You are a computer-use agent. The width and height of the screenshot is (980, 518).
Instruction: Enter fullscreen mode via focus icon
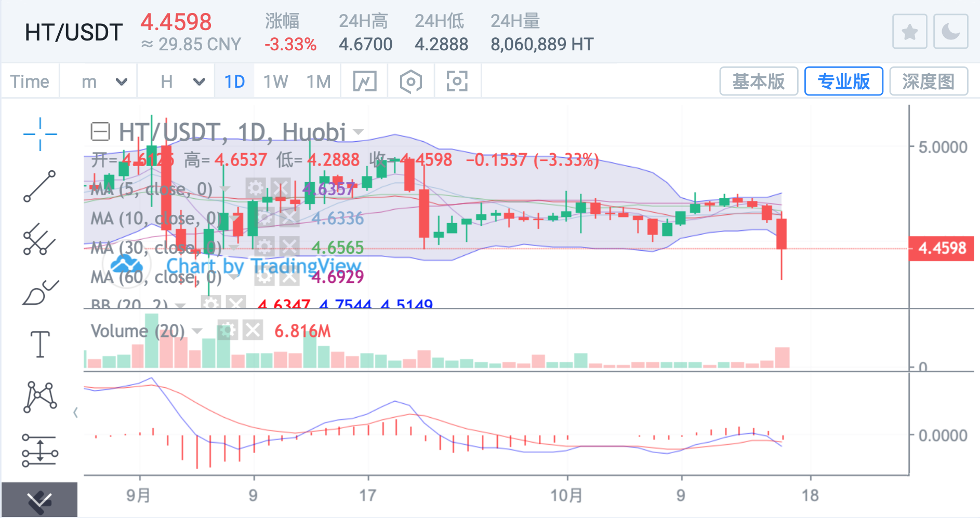[457, 81]
